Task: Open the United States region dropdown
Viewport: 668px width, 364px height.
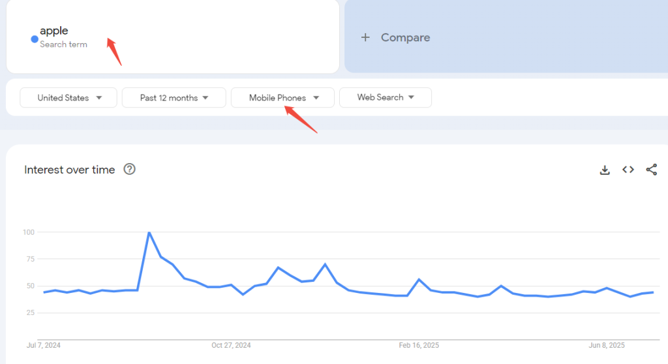Action: coord(68,98)
